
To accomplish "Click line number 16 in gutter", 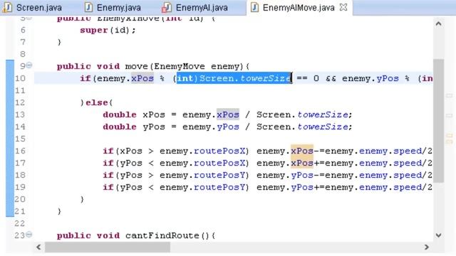I will pyautogui.click(x=20, y=151).
